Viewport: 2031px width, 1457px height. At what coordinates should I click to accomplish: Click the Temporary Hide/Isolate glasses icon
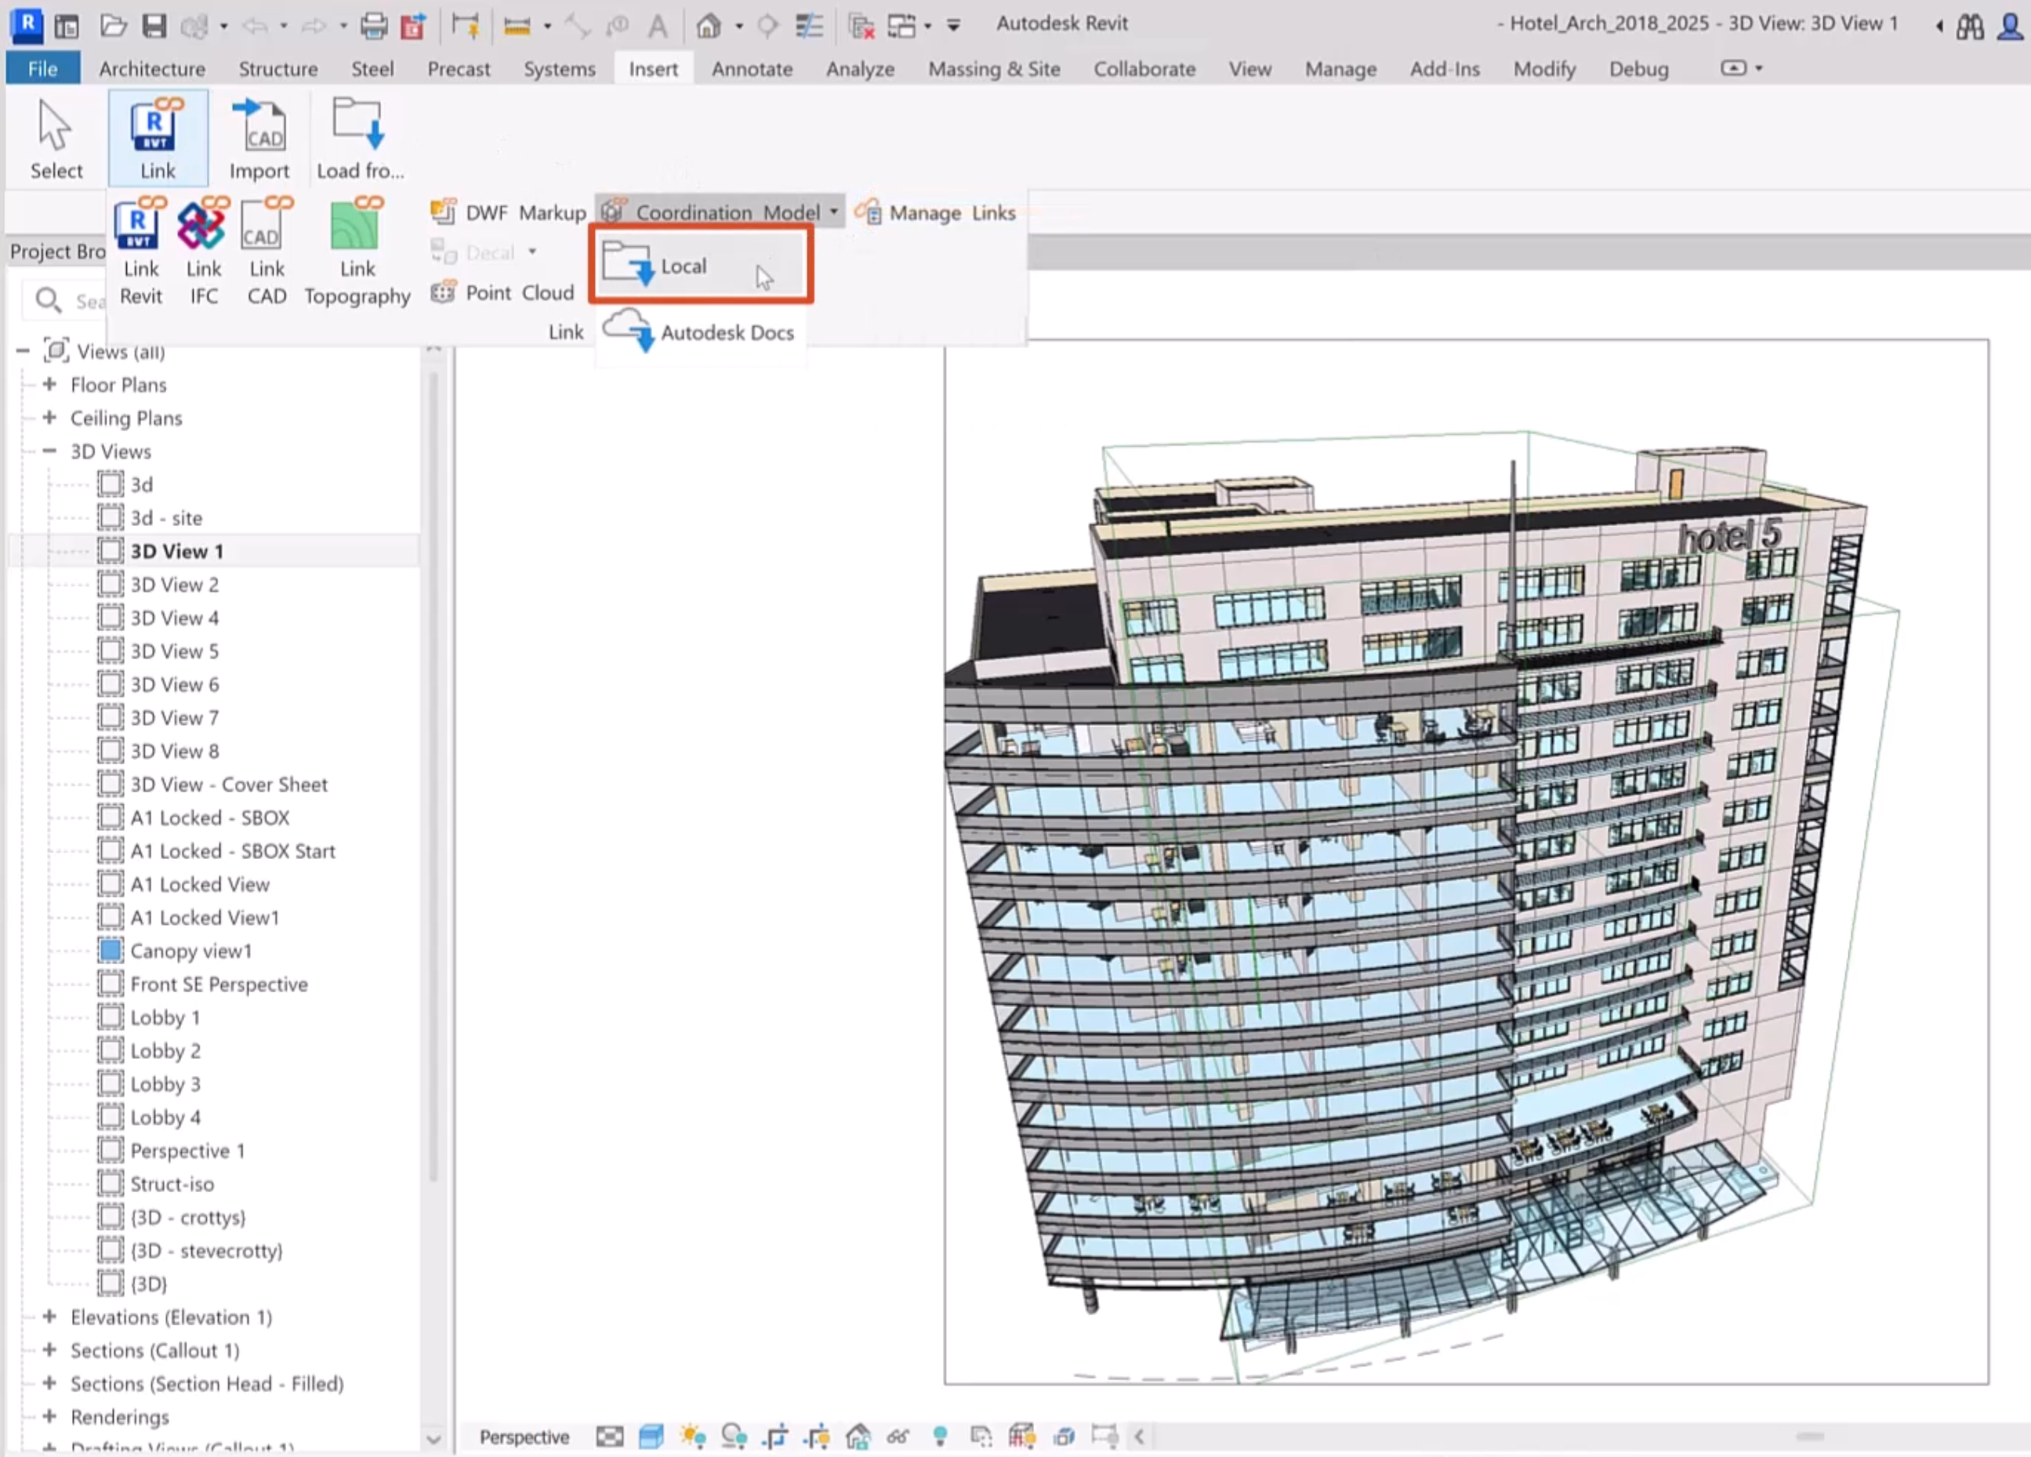898,1437
